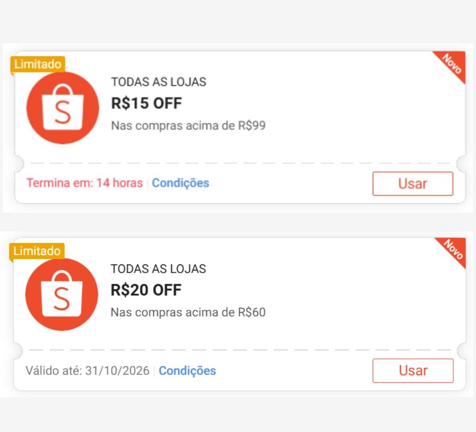This screenshot has width=476, height=432.
Task: Open Condições for coupon valid until 31/10/2026
Action: point(187,371)
